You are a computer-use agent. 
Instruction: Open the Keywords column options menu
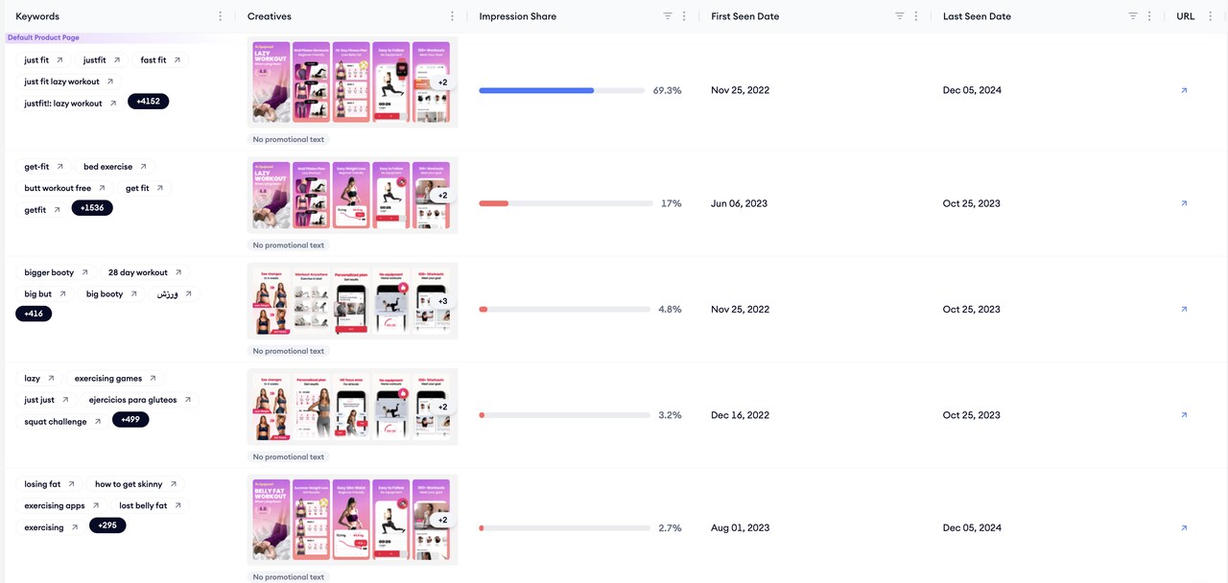[x=221, y=16]
